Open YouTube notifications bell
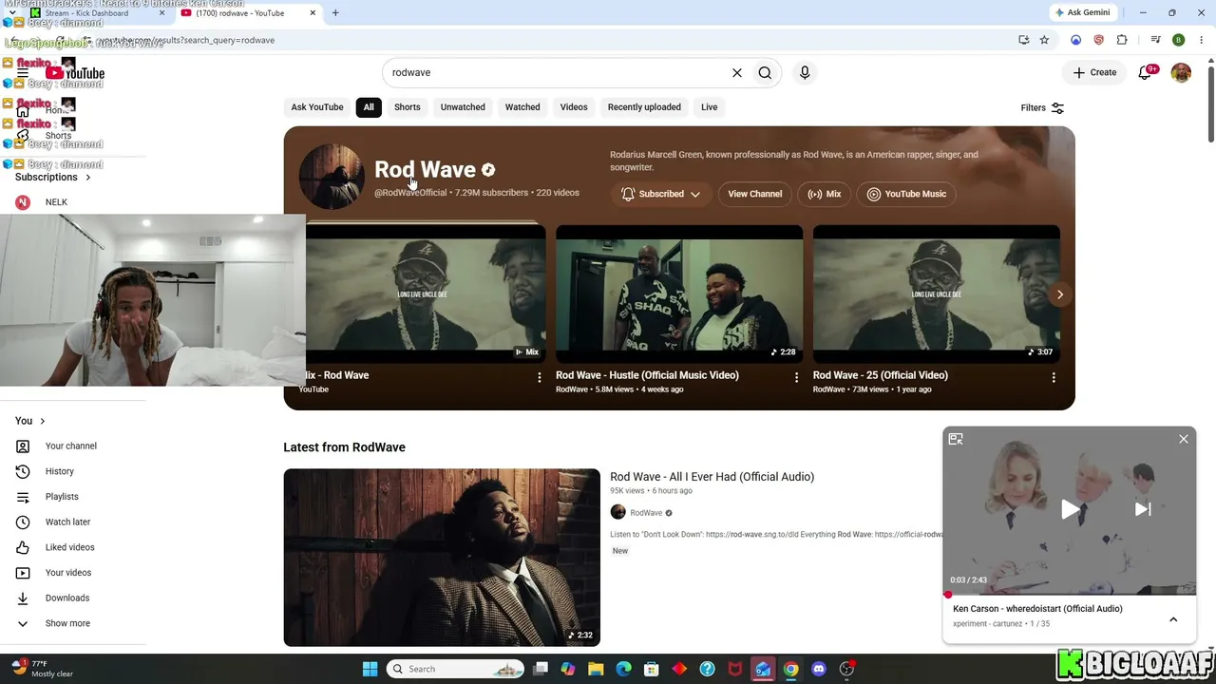Image resolution: width=1216 pixels, height=684 pixels. coord(1146,72)
